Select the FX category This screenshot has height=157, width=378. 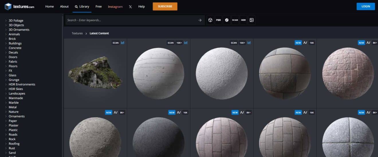coord(10,71)
